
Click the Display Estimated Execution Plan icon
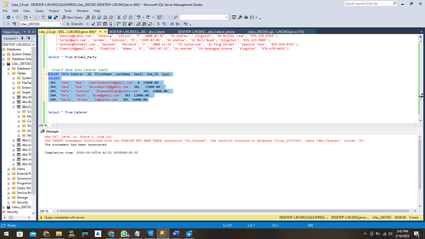point(99,24)
